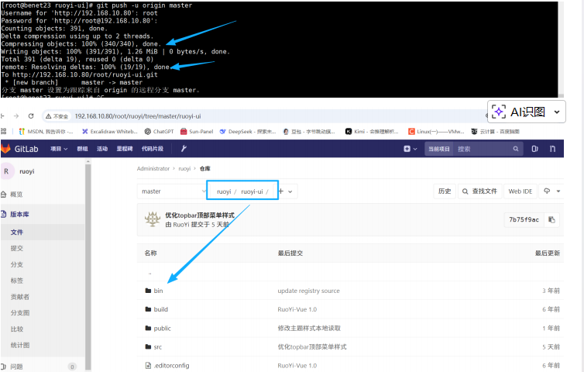This screenshot has height=372, width=584.
Task: Open the Web IDE button
Action: click(x=520, y=191)
